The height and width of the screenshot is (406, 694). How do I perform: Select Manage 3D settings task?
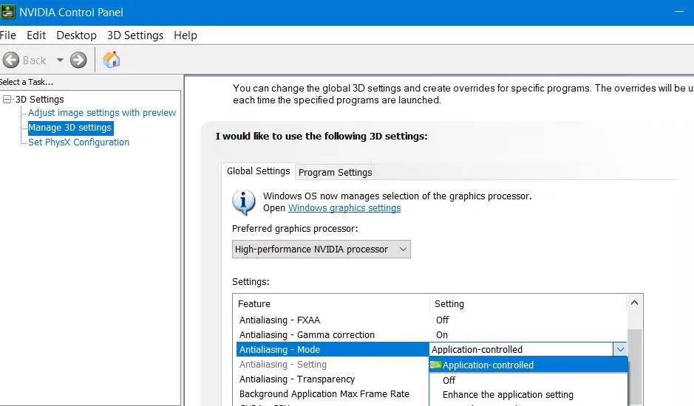click(x=70, y=128)
